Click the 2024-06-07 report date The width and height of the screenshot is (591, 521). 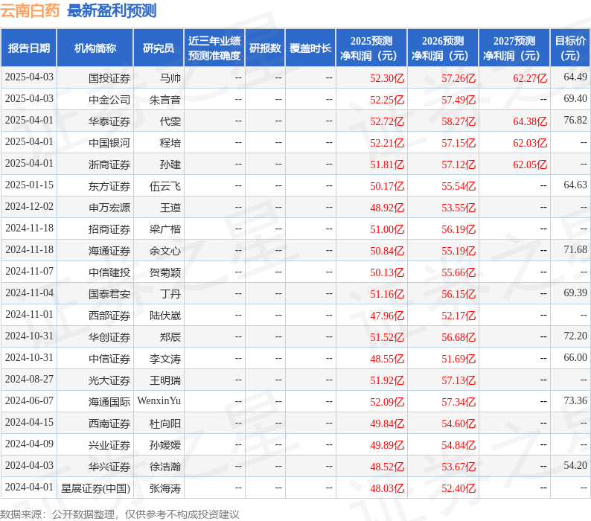pyautogui.click(x=29, y=400)
